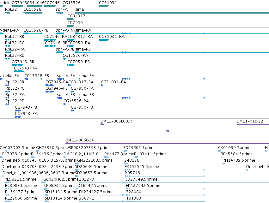Click the CR44046 gene label
This screenshot has width=269, height=203.
35,3
